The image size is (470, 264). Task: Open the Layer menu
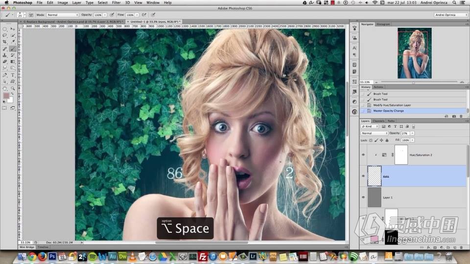pos(77,2)
